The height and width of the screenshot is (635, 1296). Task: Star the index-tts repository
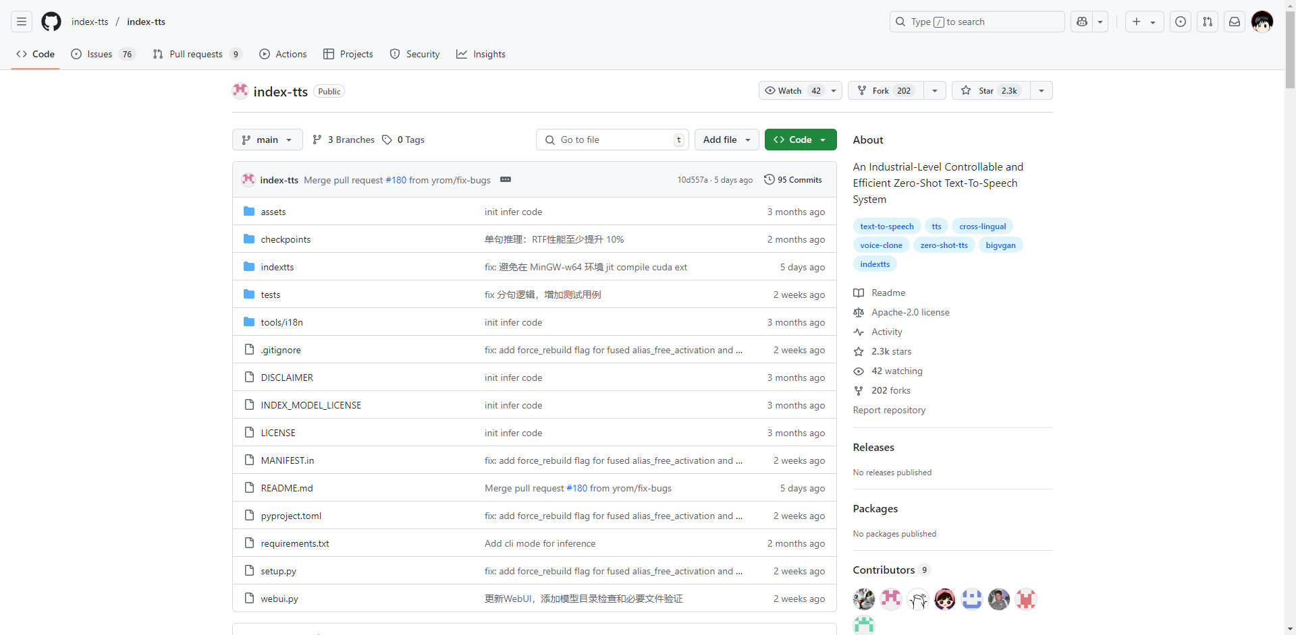point(991,90)
